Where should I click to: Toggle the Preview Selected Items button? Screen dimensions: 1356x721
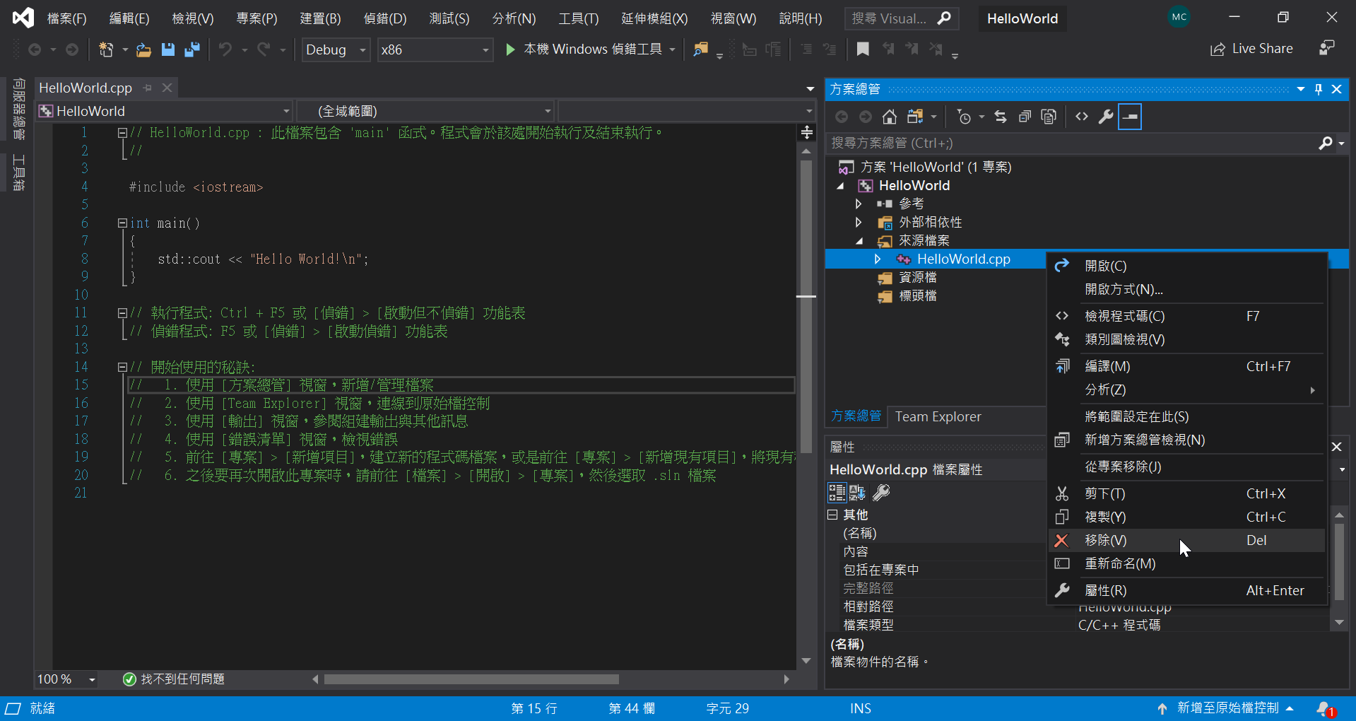(1130, 117)
